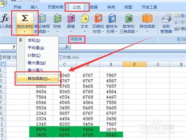Expand the AutoSum (自动求和) dropdown arrow

[24, 31]
